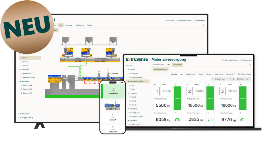The width and height of the screenshot is (262, 148).
Task: Click the ExtruSense logo on the laptop
Action: pyautogui.click(x=137, y=59)
